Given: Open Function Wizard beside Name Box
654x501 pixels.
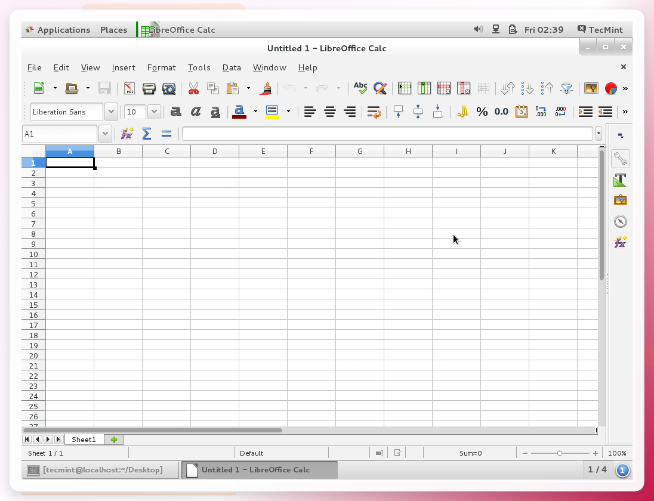Looking at the screenshot, I should pos(127,134).
